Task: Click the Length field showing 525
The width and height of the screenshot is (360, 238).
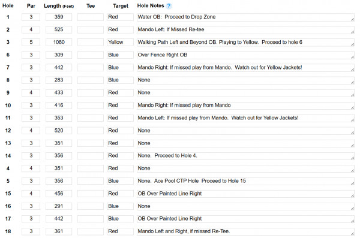Action: (x=59, y=29)
